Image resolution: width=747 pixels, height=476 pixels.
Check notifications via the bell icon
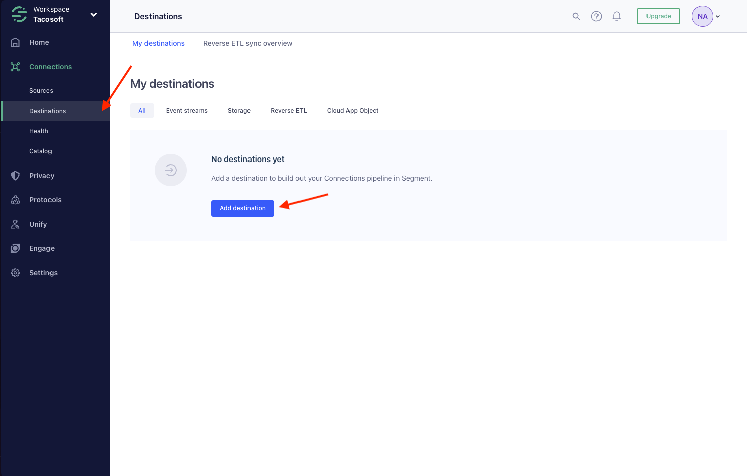[616, 16]
